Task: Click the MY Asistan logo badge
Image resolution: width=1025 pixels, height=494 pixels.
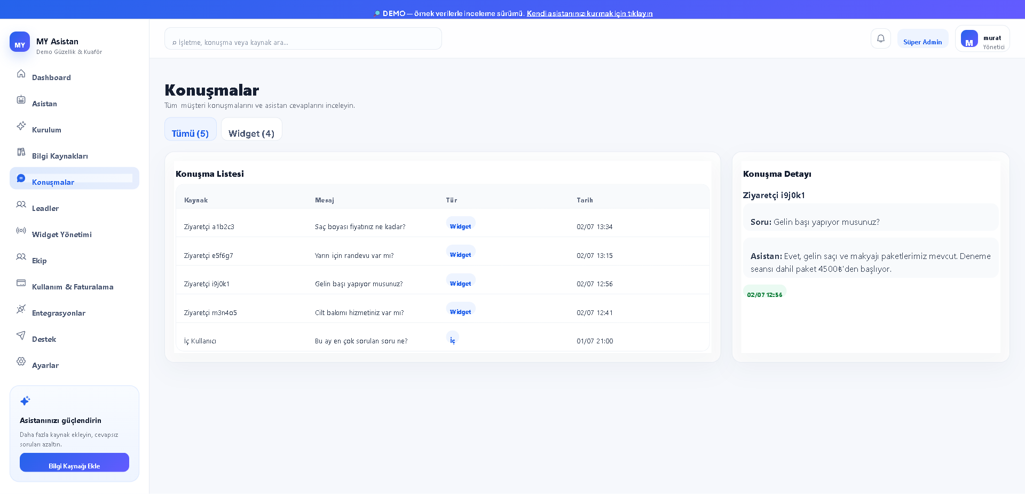Action: coord(20,42)
